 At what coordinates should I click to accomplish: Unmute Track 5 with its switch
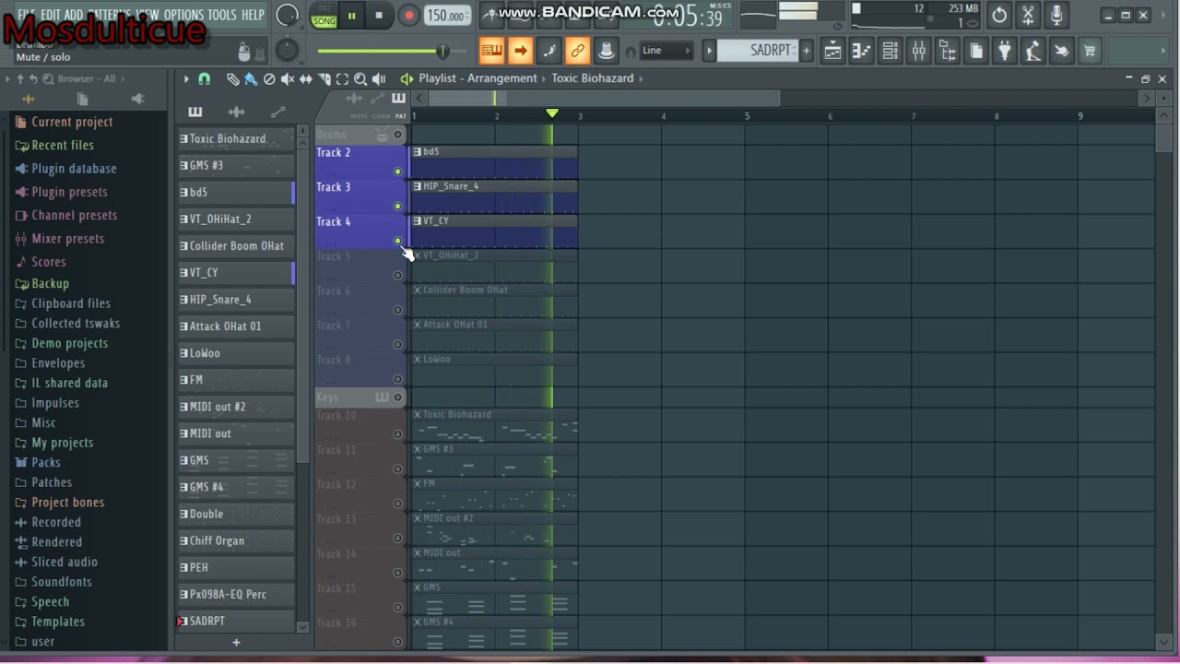(x=397, y=275)
